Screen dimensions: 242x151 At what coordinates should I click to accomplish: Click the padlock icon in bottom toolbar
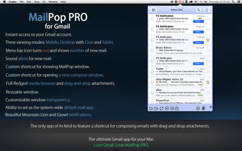(177, 108)
